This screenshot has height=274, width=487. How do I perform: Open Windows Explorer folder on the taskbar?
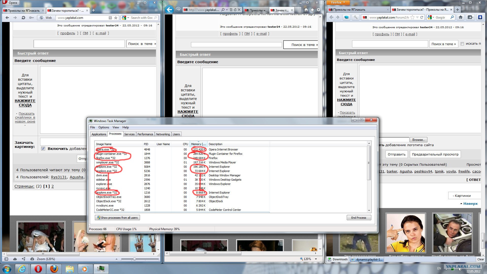pyautogui.click(x=69, y=269)
